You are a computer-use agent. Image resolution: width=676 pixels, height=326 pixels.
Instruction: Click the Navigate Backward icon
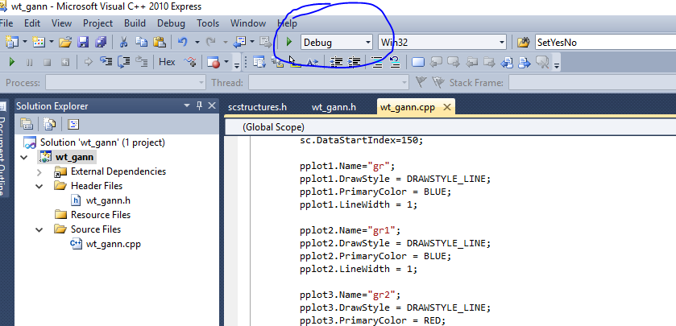pos(238,42)
